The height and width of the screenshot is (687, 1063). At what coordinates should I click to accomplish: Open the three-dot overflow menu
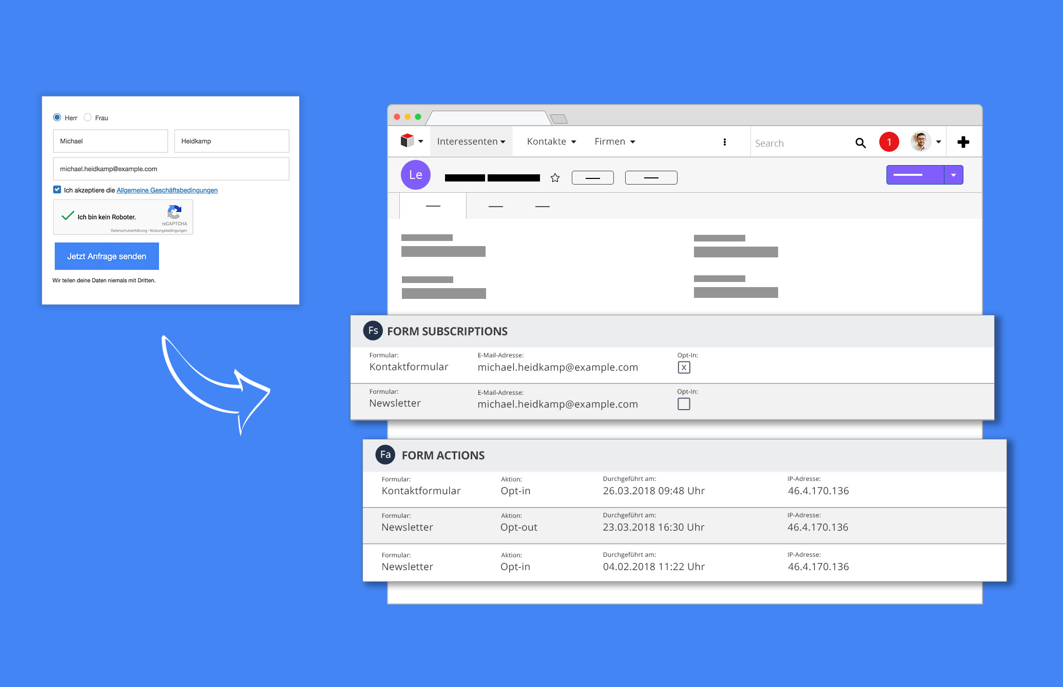pos(724,142)
